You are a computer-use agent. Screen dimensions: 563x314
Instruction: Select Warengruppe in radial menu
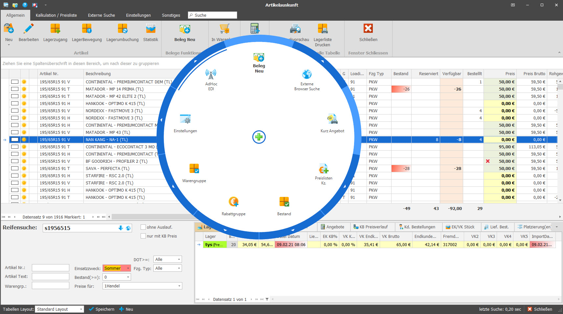pos(194,173)
